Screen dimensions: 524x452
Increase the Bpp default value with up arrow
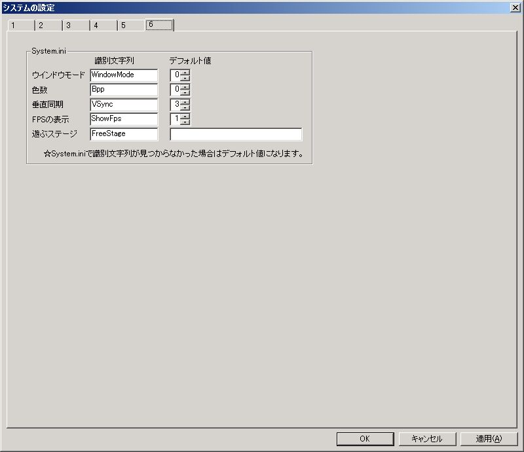pyautogui.click(x=185, y=87)
